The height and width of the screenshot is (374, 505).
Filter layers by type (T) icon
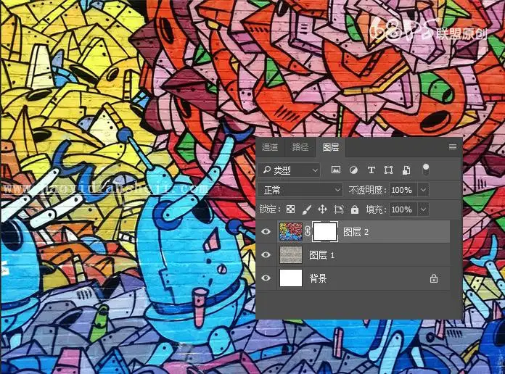point(371,170)
